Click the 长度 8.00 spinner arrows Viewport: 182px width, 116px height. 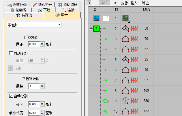42,104
